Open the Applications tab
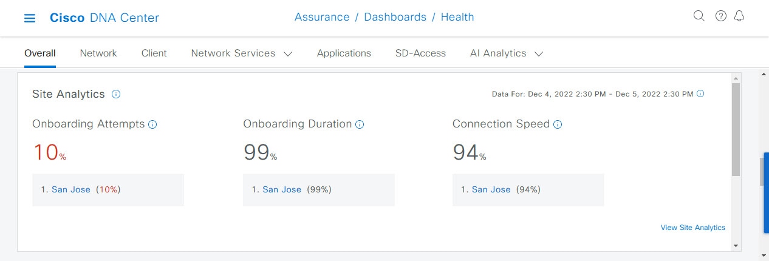This screenshot has width=769, height=261. click(x=344, y=53)
